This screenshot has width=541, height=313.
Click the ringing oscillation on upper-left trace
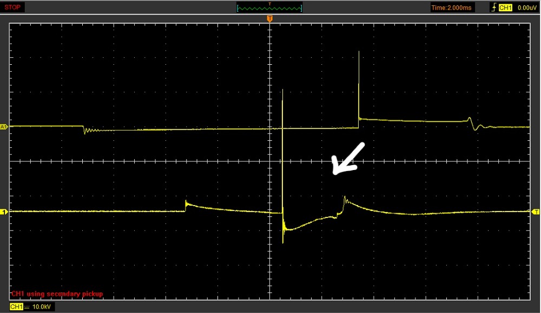tap(89, 130)
